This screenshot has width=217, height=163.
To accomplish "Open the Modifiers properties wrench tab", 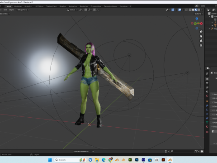I will click(207, 105).
